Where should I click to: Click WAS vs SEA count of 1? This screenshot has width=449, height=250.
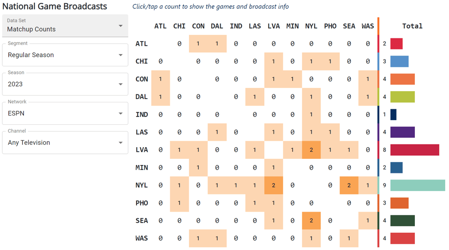click(x=349, y=238)
